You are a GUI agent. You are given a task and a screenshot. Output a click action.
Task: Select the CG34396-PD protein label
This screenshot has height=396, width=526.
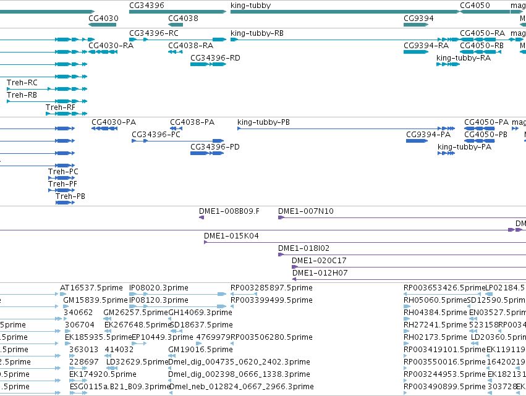pos(215,147)
